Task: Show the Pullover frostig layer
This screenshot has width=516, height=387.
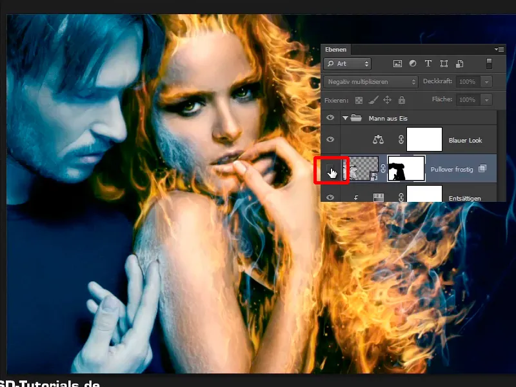Action: pos(330,169)
